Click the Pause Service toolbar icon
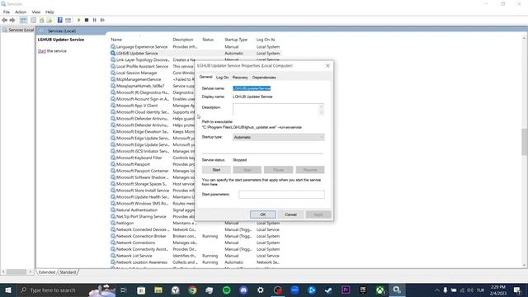This screenshot has height=297, width=528. (95, 20)
